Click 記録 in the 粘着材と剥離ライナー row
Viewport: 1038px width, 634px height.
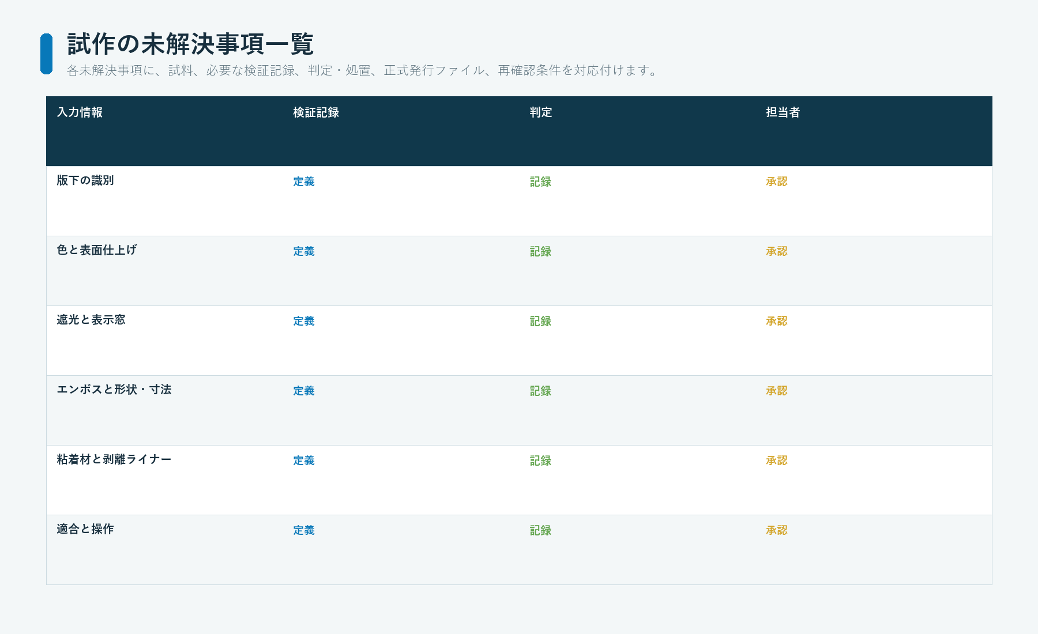click(540, 461)
